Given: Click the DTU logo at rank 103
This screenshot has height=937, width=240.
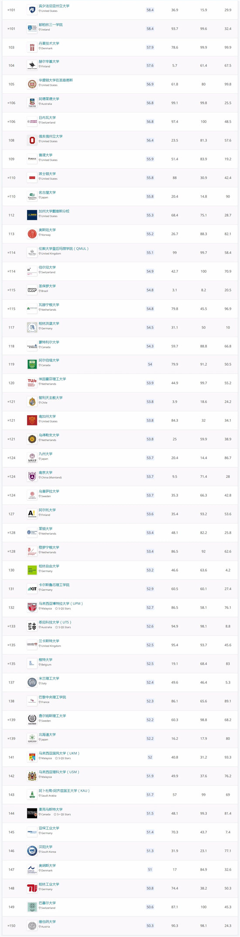Looking at the screenshot, I should tap(32, 47).
